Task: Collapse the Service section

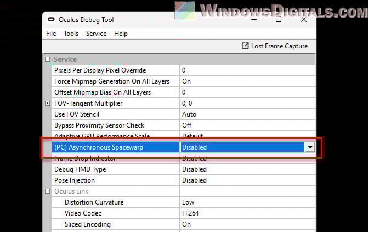Action: [47, 59]
